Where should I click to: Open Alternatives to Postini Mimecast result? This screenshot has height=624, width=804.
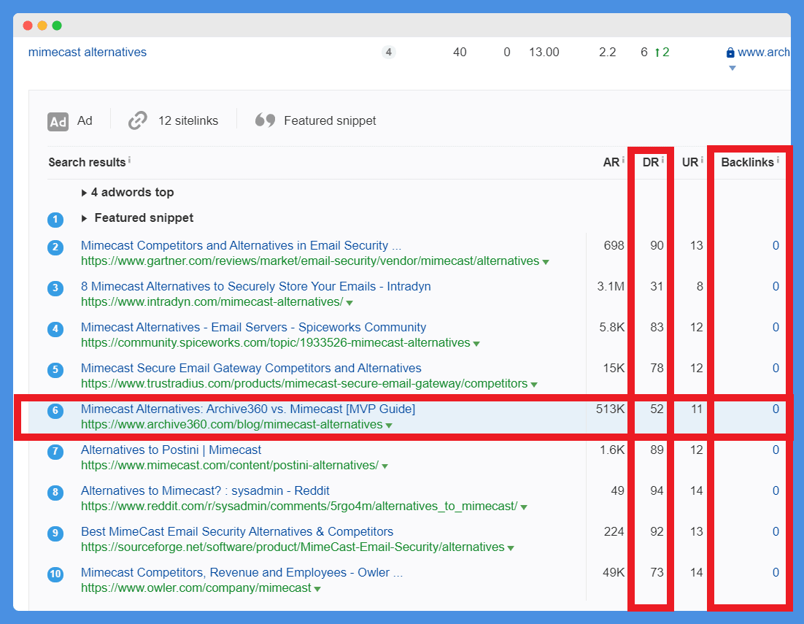171,450
